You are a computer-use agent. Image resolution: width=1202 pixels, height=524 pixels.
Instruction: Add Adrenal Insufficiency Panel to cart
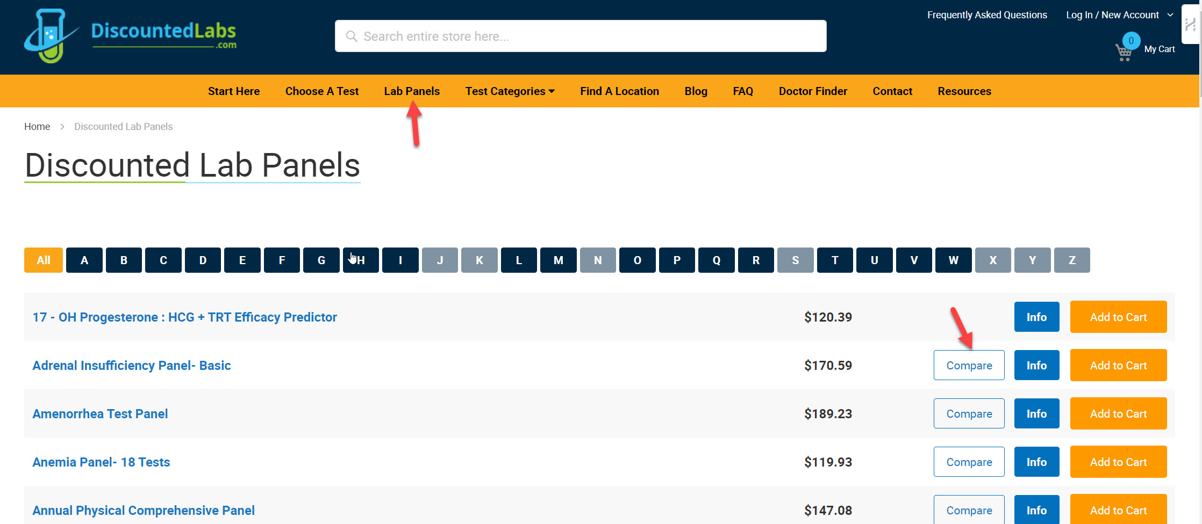[x=1118, y=365]
